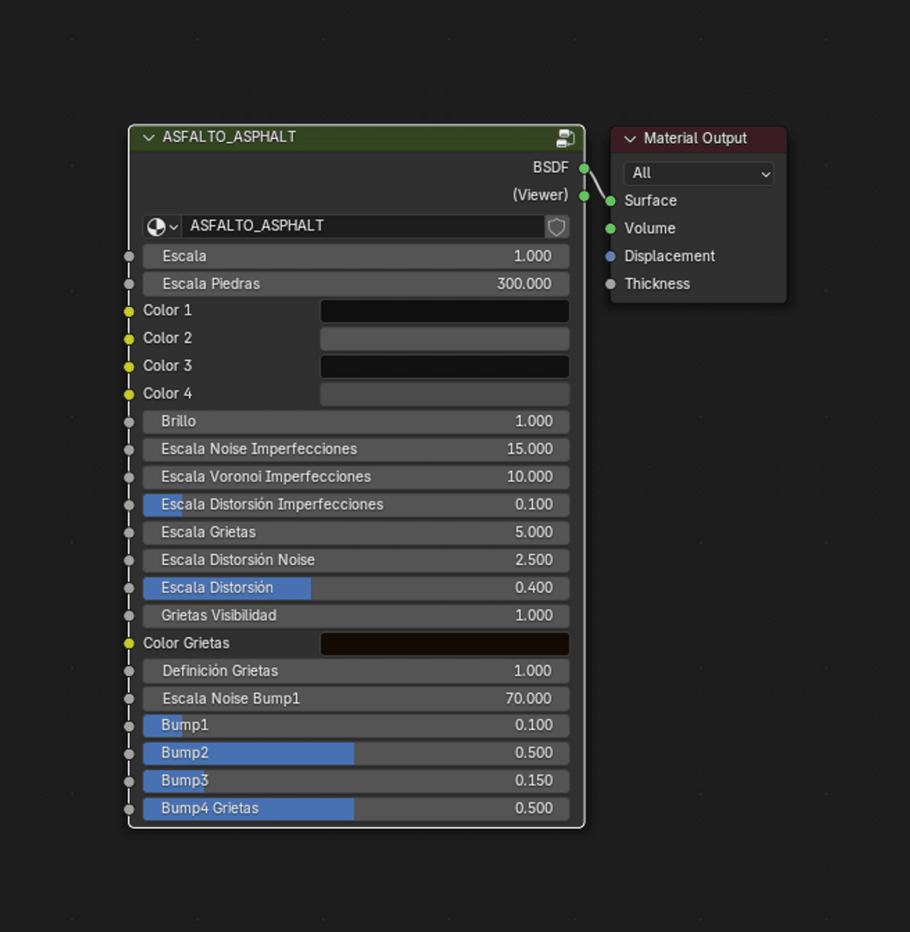Click the BSDF output socket

click(584, 168)
